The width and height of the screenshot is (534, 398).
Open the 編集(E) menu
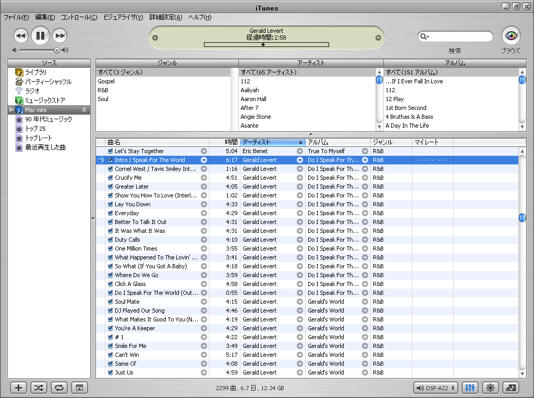click(45, 17)
